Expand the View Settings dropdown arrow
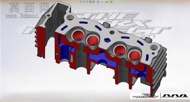190x102 pixels. tap(113, 2)
